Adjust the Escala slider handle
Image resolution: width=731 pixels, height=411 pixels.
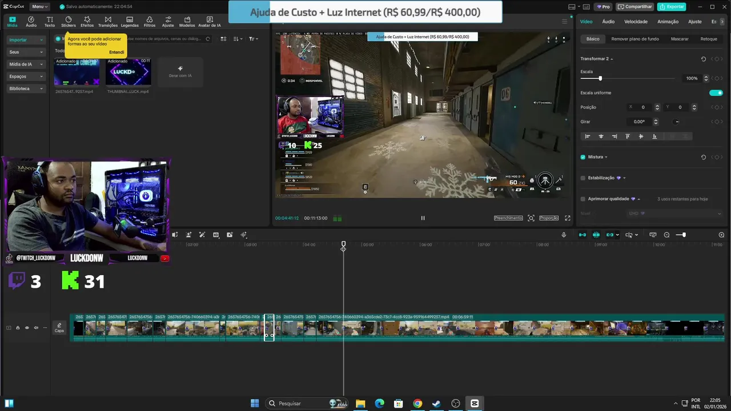tap(600, 78)
